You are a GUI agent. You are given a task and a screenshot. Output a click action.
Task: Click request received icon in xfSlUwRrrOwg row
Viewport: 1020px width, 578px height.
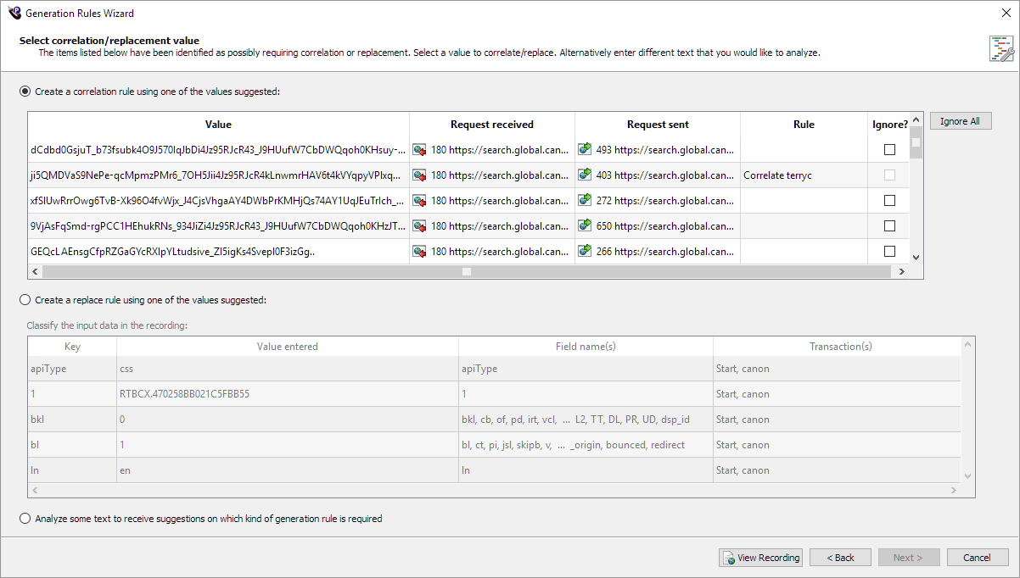(420, 201)
